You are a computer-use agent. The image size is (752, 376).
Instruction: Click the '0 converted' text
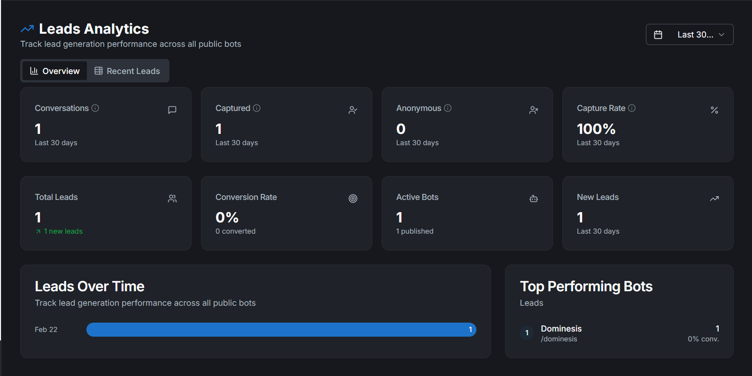(236, 231)
